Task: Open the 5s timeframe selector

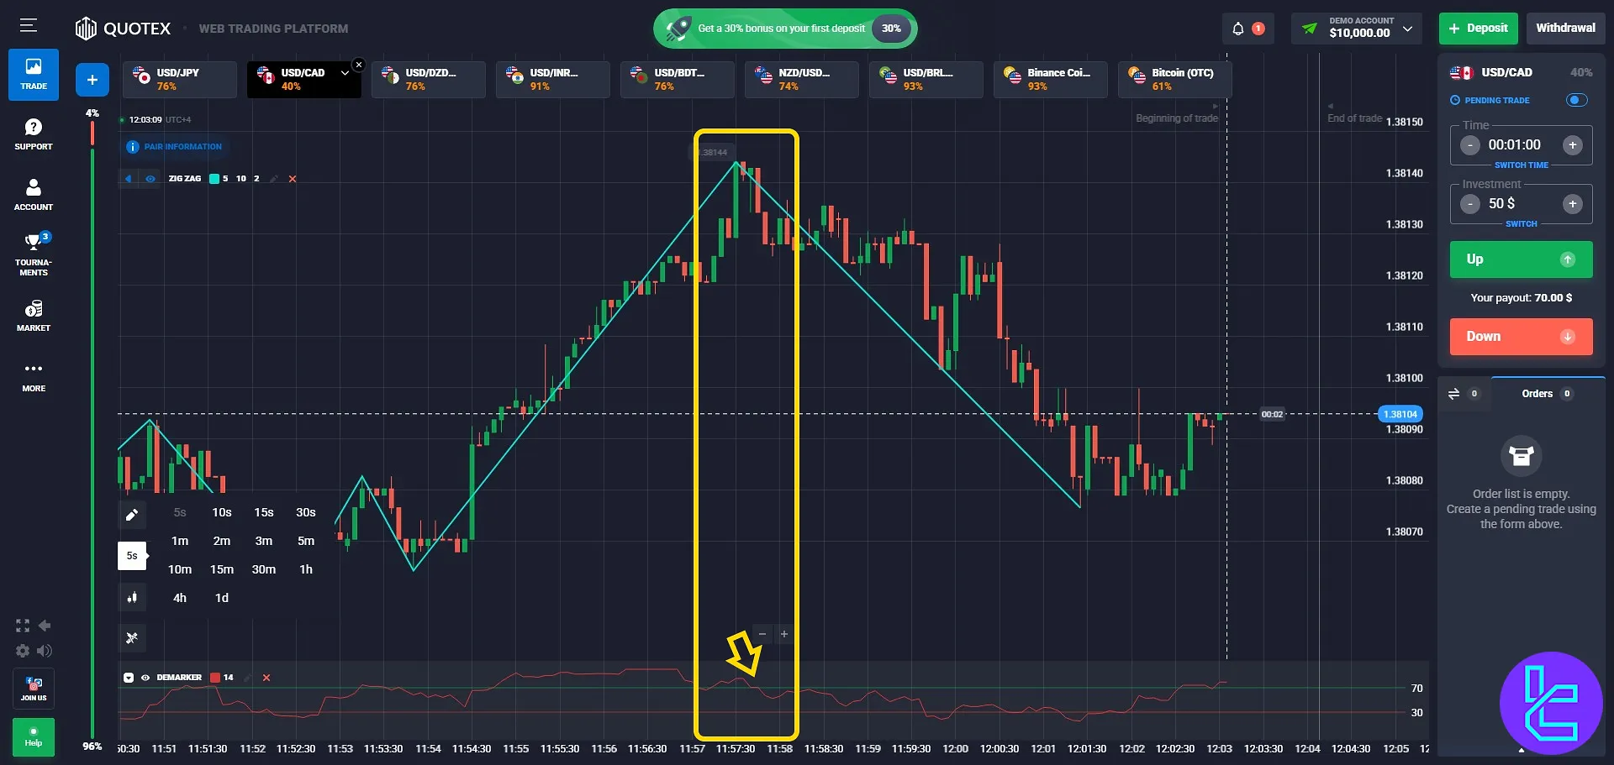Action: 132,556
